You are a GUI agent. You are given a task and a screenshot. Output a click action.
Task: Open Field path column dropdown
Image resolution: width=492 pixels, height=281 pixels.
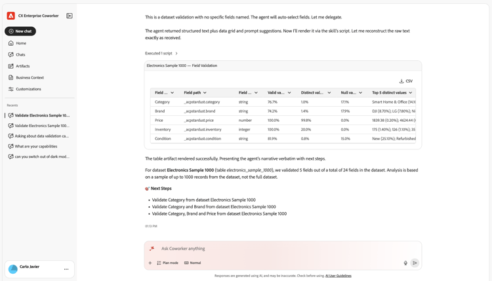205,93
